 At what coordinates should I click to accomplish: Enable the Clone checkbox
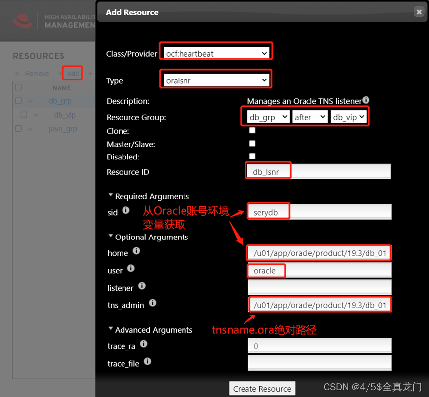pyautogui.click(x=252, y=130)
